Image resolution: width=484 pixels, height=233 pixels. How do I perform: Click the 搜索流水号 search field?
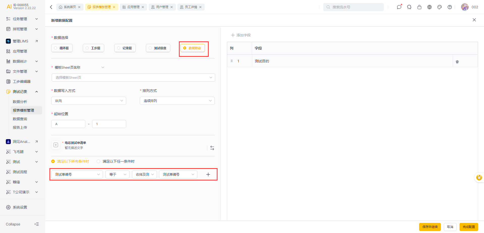pyautogui.click(x=354, y=7)
